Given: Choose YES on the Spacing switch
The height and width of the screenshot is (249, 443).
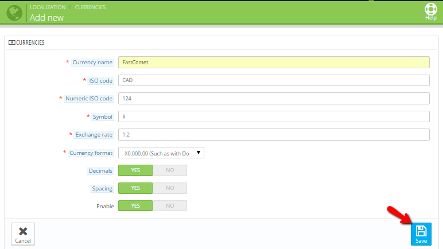Looking at the screenshot, I should (135, 188).
